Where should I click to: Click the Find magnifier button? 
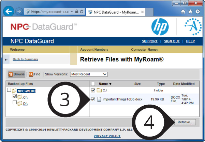coord(34,74)
